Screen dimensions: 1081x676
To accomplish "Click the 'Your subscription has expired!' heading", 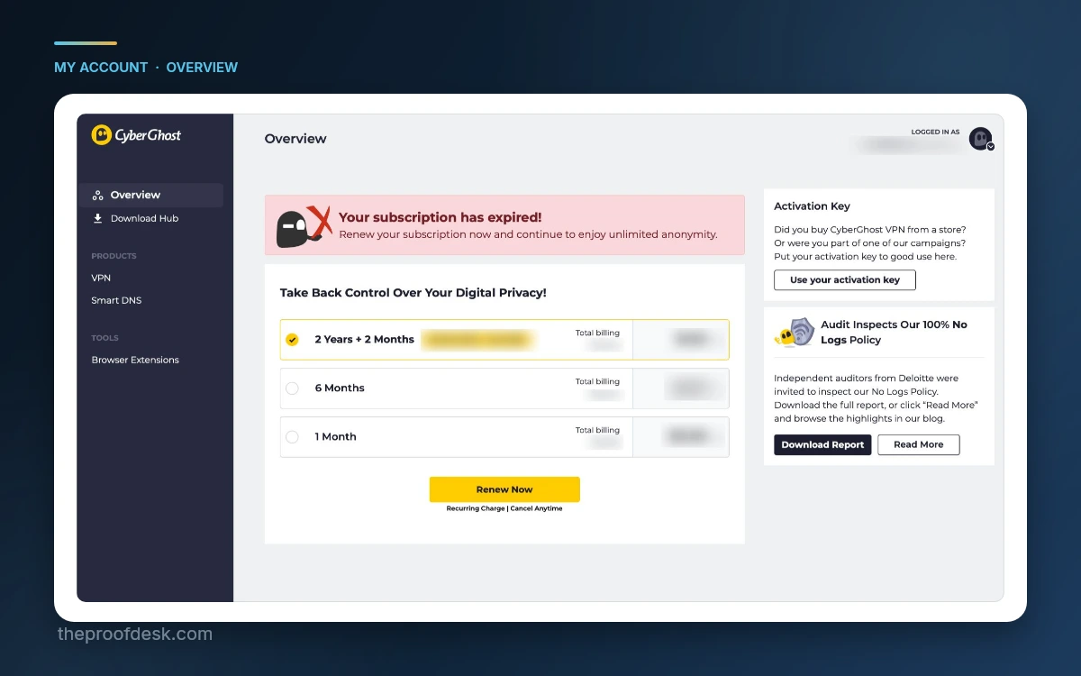I will tap(441, 217).
